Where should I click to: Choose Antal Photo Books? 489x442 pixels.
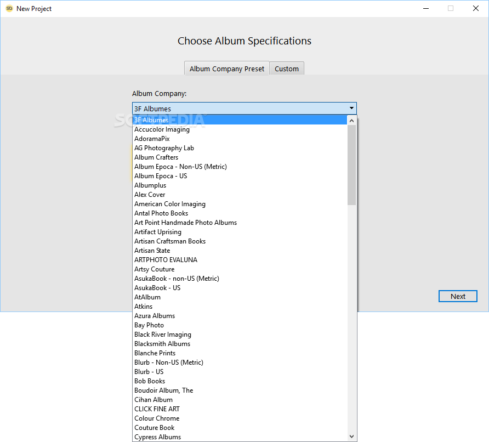(x=240, y=213)
